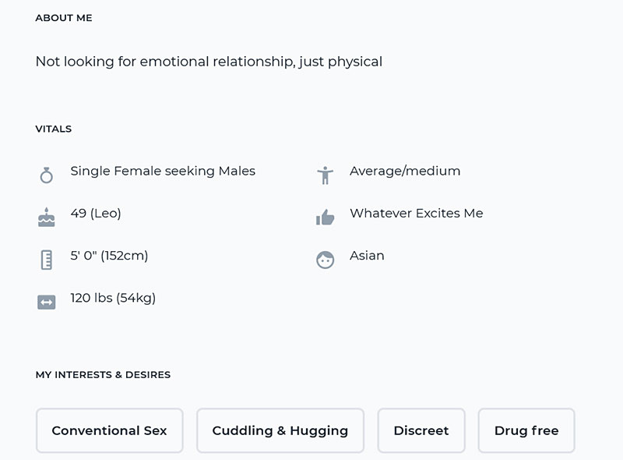Image resolution: width=623 pixels, height=460 pixels.
Task: Click the Drug free tag
Action: click(x=526, y=430)
